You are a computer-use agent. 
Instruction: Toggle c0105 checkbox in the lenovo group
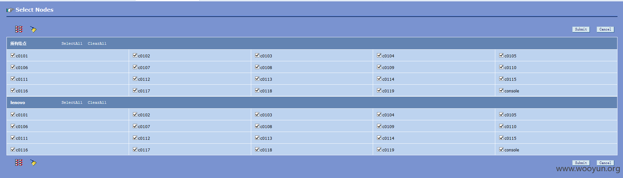click(501, 114)
